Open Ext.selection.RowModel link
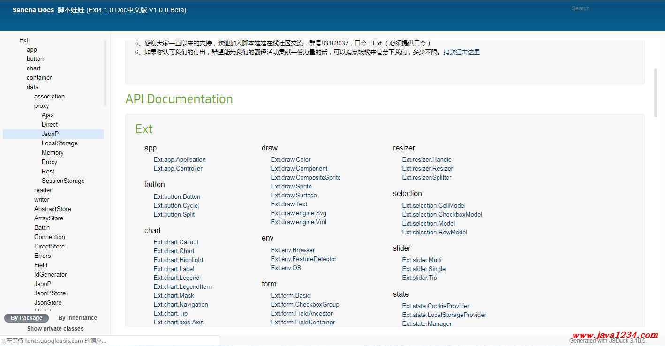The height and width of the screenshot is (346, 665). pos(435,233)
